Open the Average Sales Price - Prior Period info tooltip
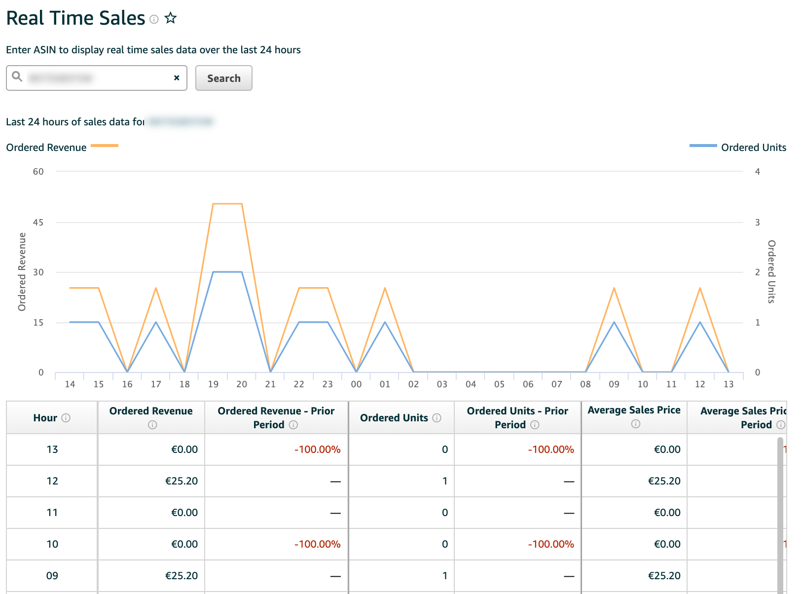This screenshot has height=594, width=803. (x=781, y=425)
